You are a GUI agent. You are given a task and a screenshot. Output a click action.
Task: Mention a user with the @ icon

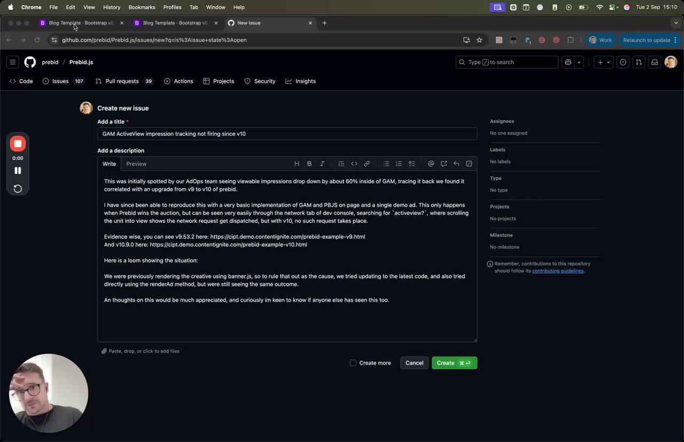pyautogui.click(x=431, y=164)
